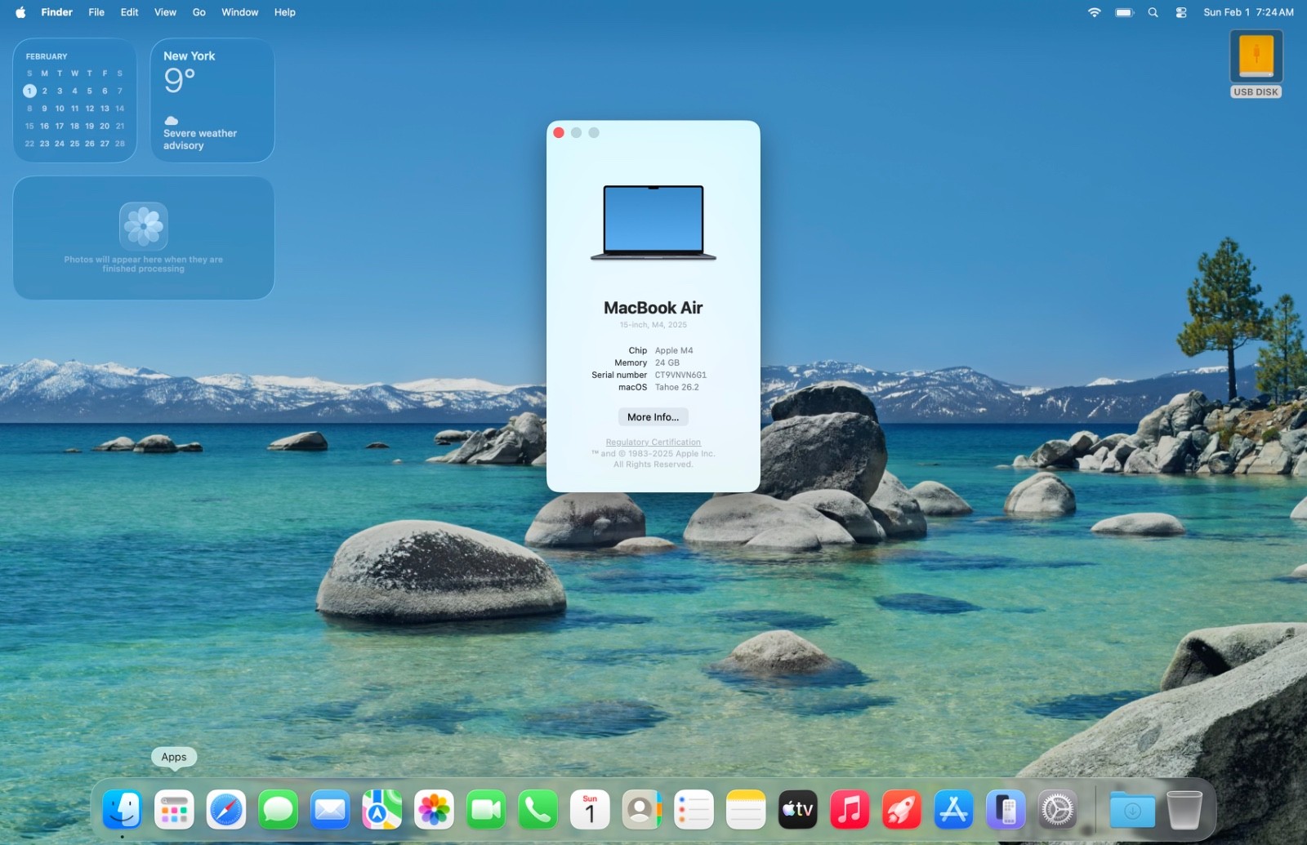Launch Maps from the Dock
The width and height of the screenshot is (1307, 845).
[382, 810]
